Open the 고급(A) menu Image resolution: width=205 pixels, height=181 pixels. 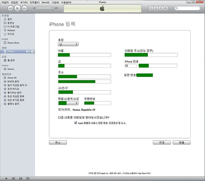tap(55, 2)
